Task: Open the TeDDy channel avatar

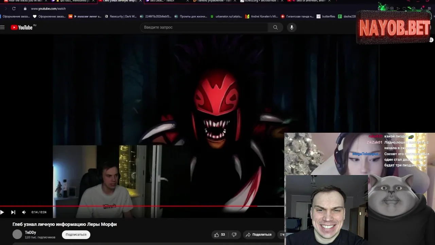Action: click(x=17, y=234)
